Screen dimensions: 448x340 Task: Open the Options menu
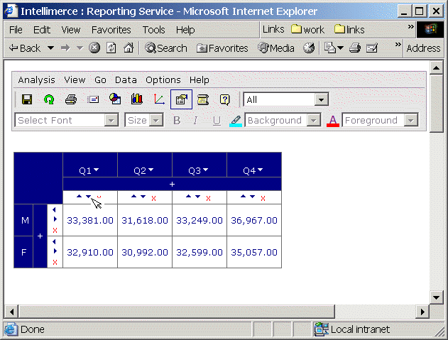[x=163, y=79]
